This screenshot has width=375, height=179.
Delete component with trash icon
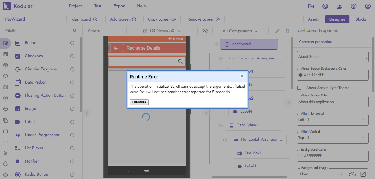click(287, 31)
